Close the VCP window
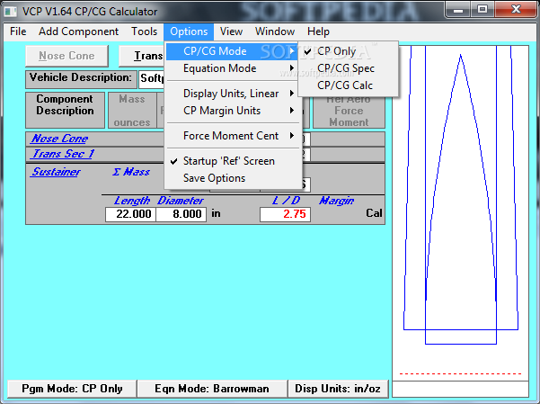540x404 pixels. [516, 9]
